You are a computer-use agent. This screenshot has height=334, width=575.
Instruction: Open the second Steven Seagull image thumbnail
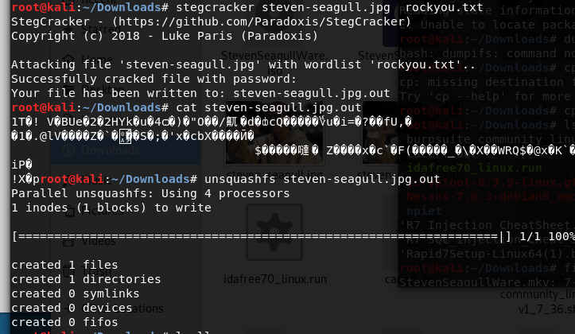click(x=380, y=132)
